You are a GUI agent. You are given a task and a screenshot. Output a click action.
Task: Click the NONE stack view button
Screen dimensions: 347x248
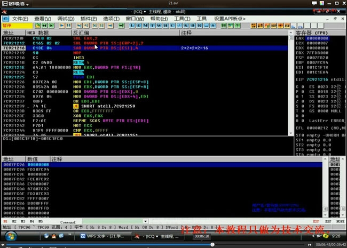(x=340, y=221)
